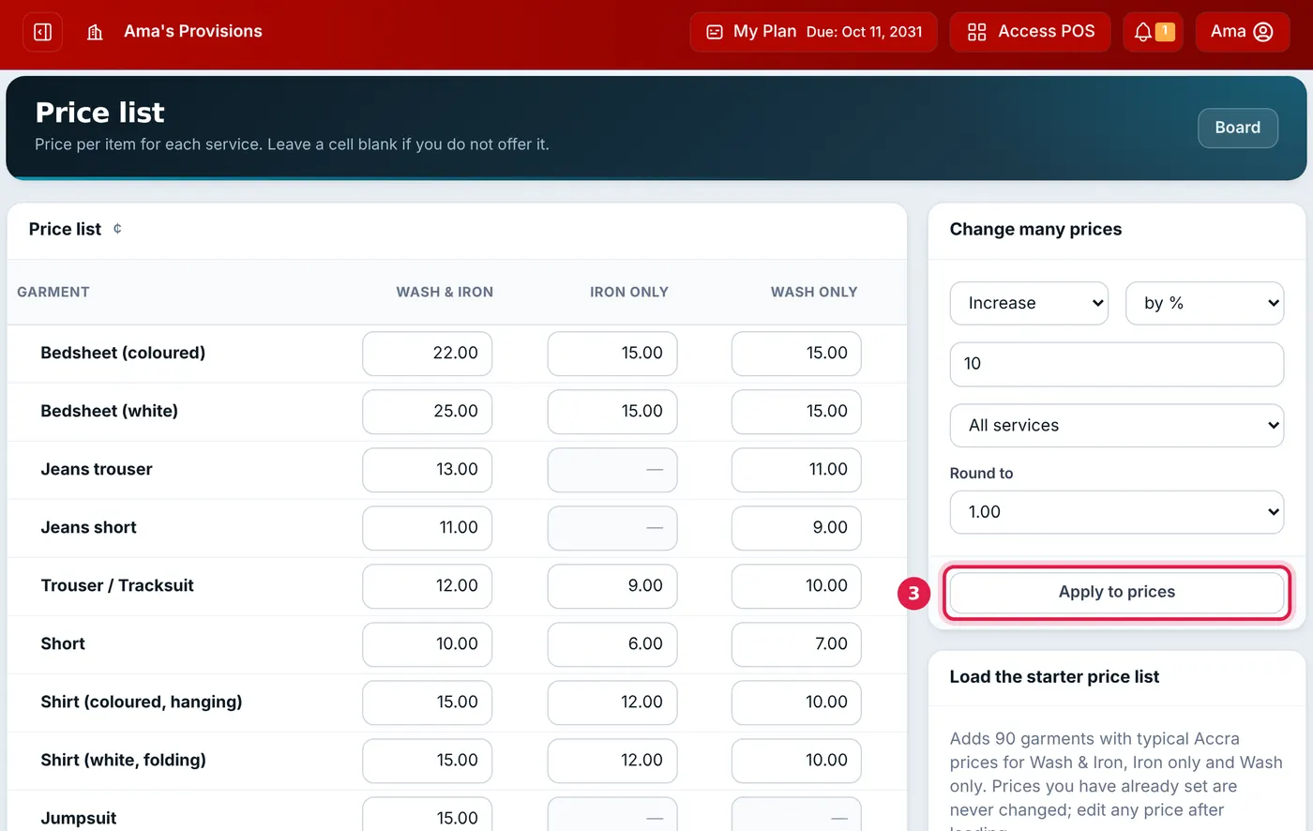Image resolution: width=1313 pixels, height=831 pixels.
Task: Open the Round to 1.00 dropdown
Action: click(1116, 511)
